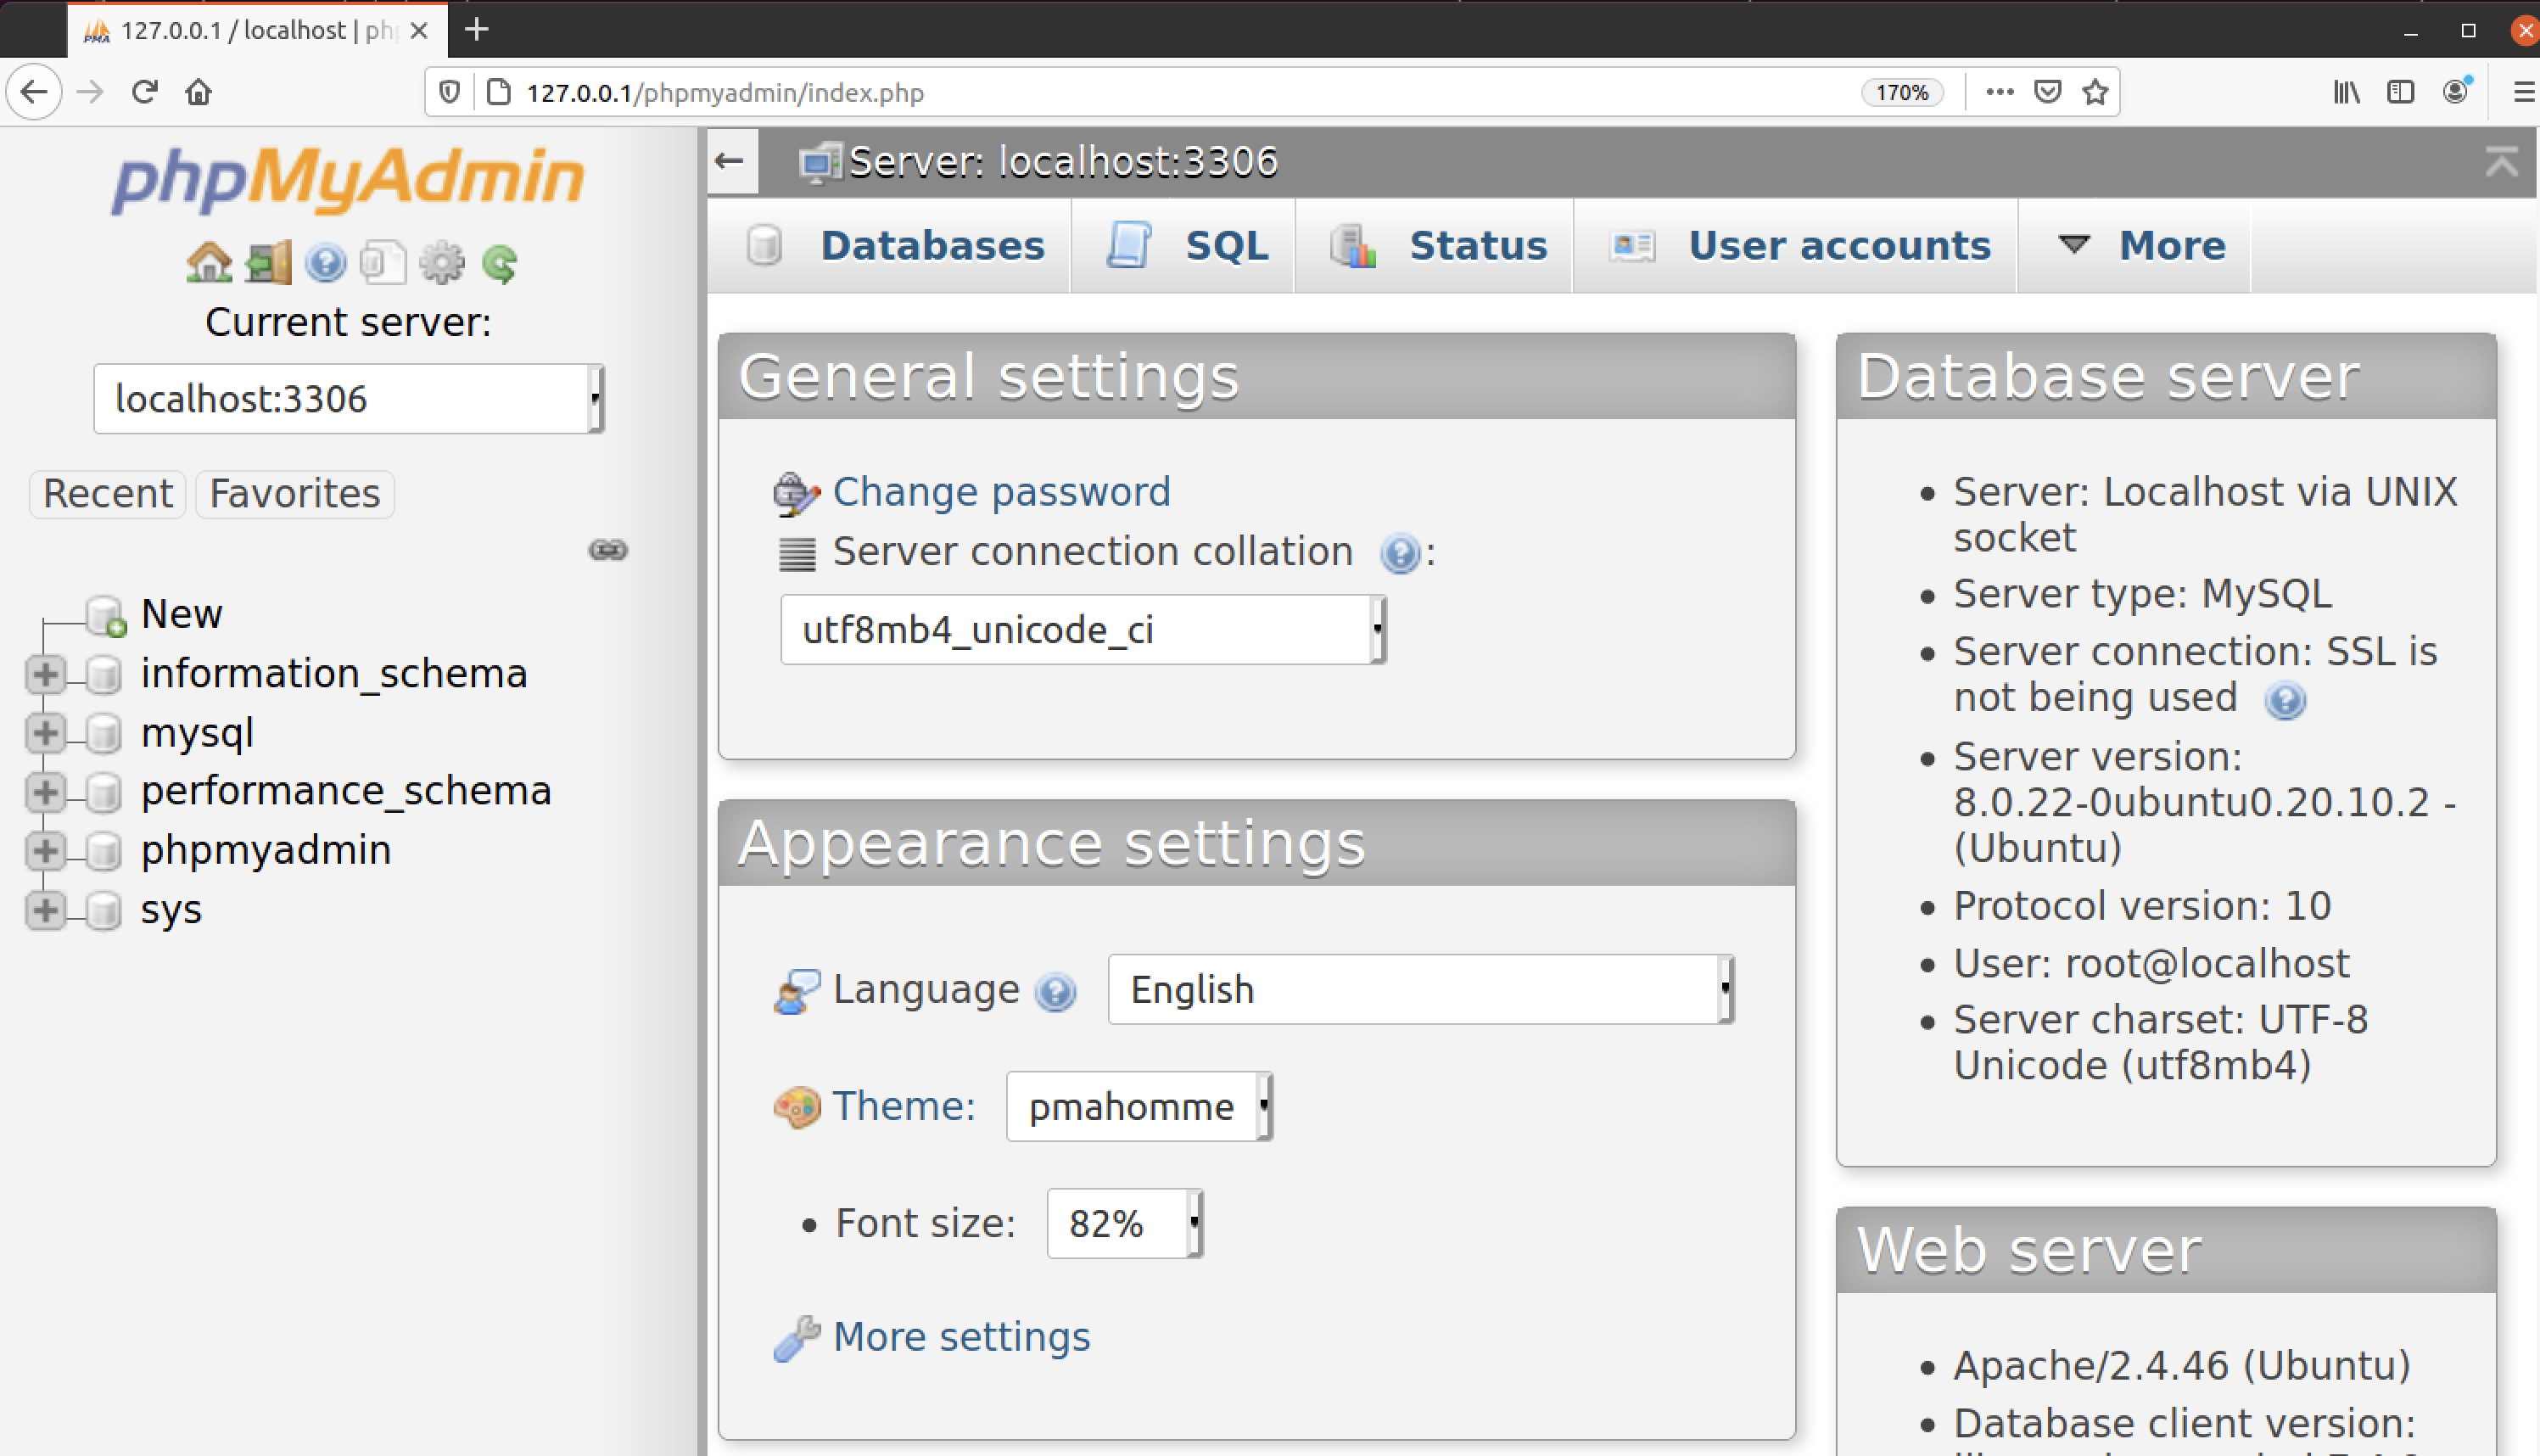Save the page to Pocket with the Pocket icon

pyautogui.click(x=2047, y=92)
